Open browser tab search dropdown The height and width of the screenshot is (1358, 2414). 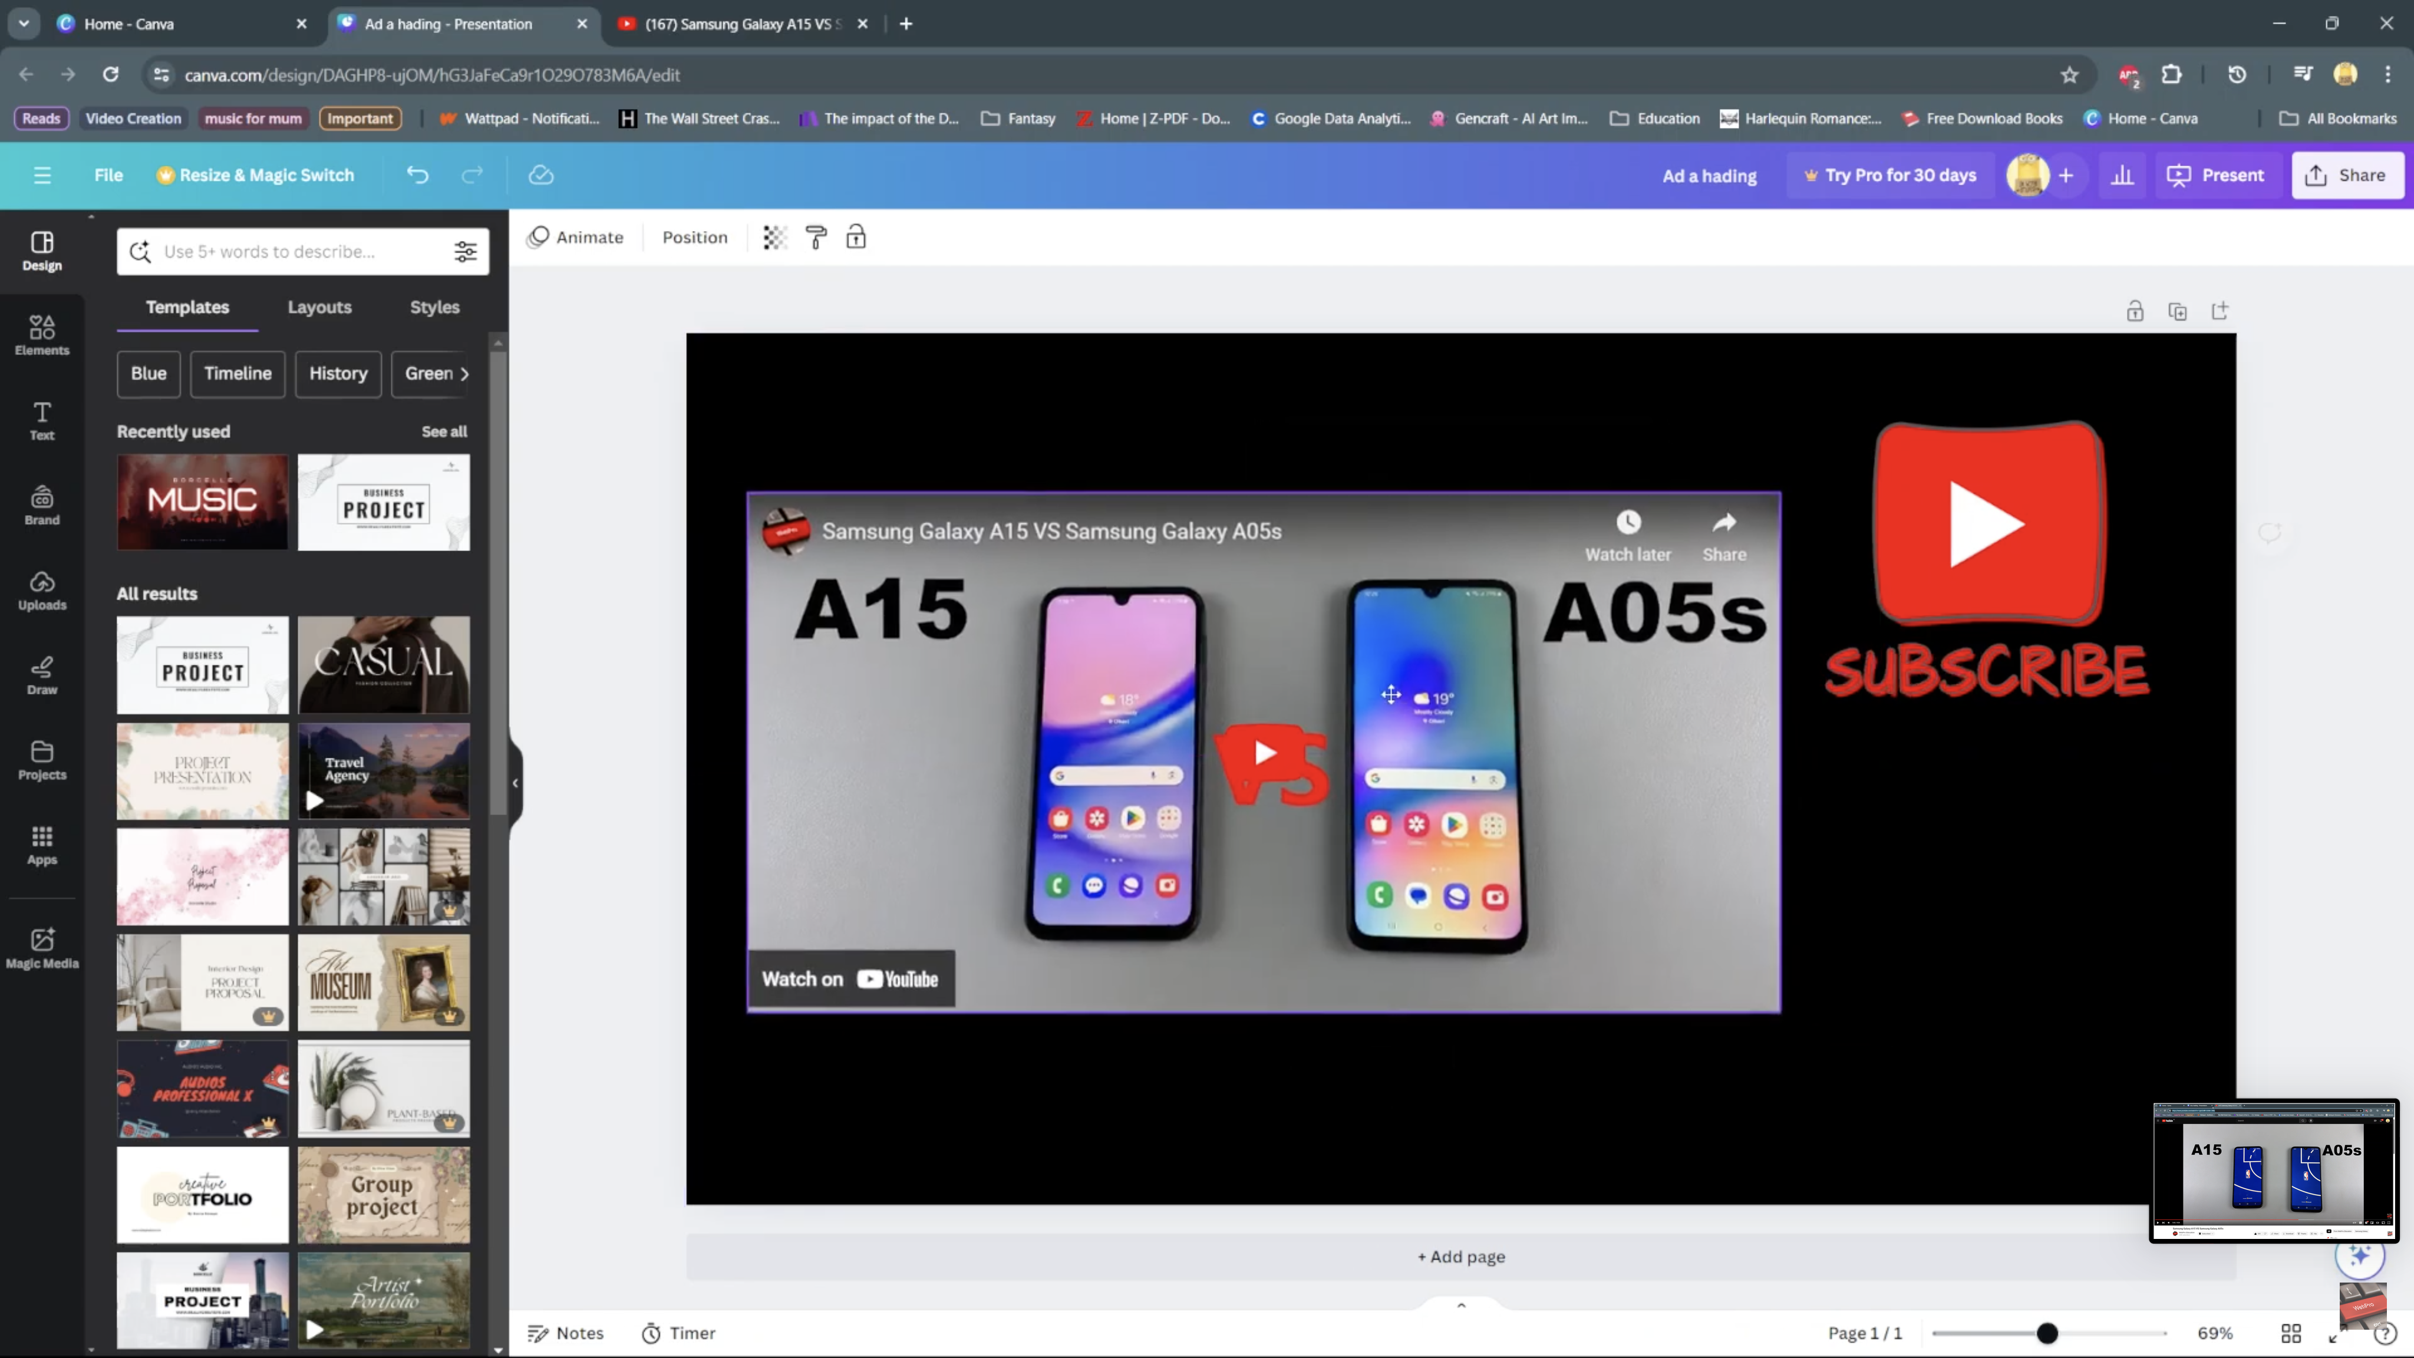(x=24, y=24)
